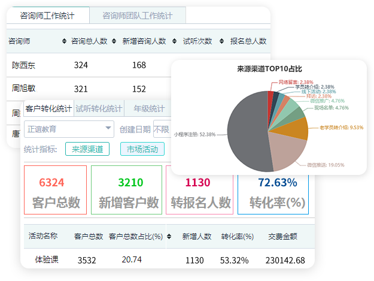Sort by 咨询总人数 column arrows
This screenshot has height=281, width=374.
(x=114, y=41)
